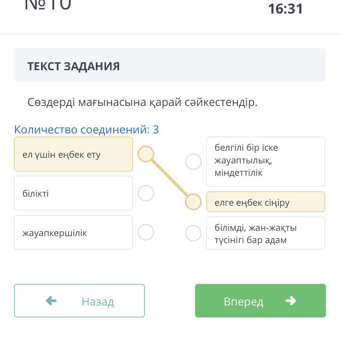Pick the "белгілі бір іске жауаптылық, міндеттілік" card

[266, 162]
